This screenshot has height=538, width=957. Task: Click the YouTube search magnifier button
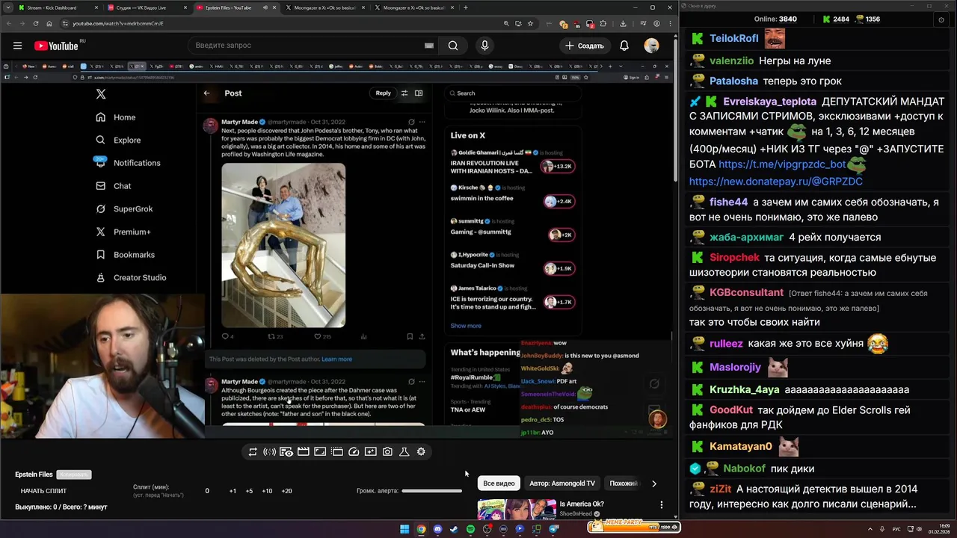tap(453, 46)
